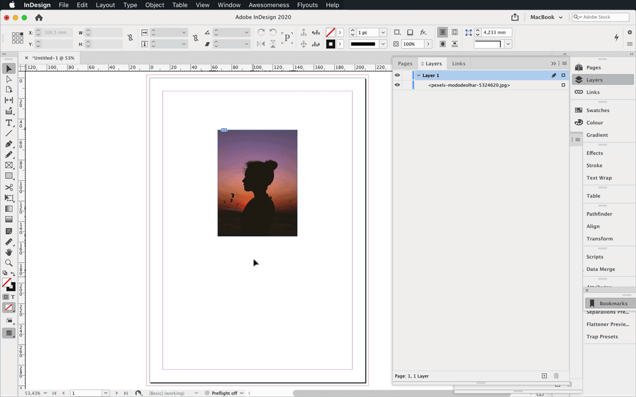Screen dimensions: 636x397
Task: Collapse Layer 1 disclosure arrow
Action: [418, 76]
